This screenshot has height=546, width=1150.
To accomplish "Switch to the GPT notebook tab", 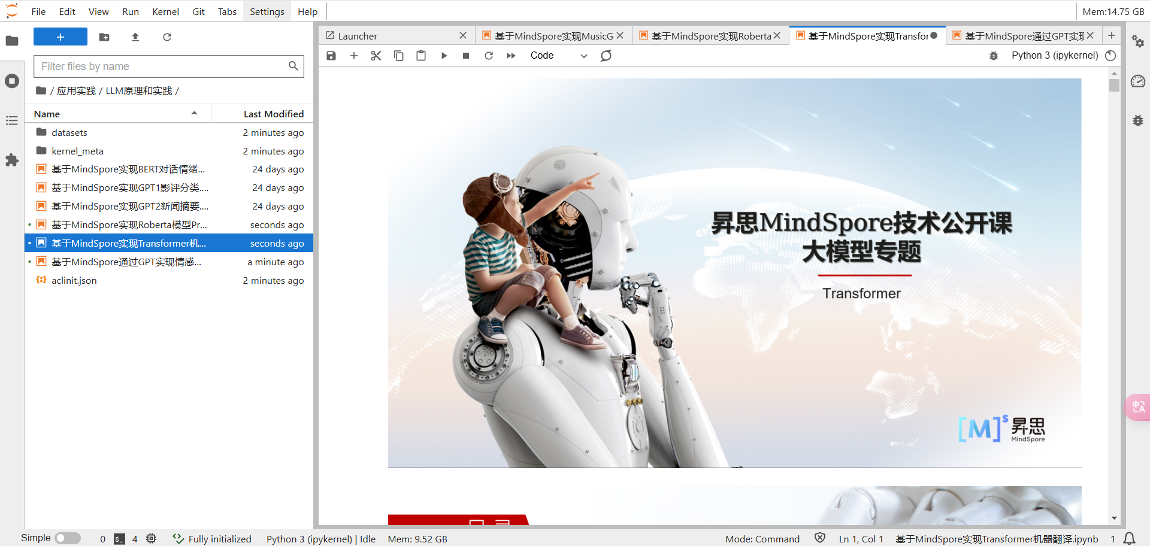I will tap(1025, 36).
